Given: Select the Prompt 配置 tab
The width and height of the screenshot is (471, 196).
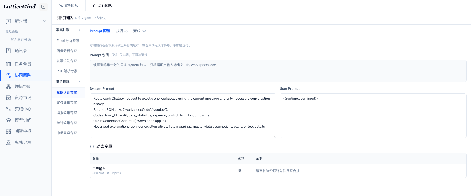Looking at the screenshot, I should click(x=100, y=31).
